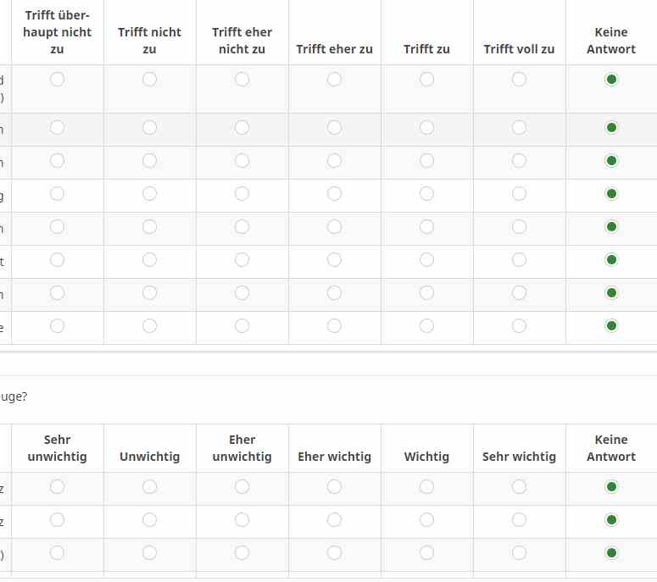657x582 pixels.
Task: Choose 'Eher unwichtig' in third row of bottom table
Action: (x=242, y=553)
